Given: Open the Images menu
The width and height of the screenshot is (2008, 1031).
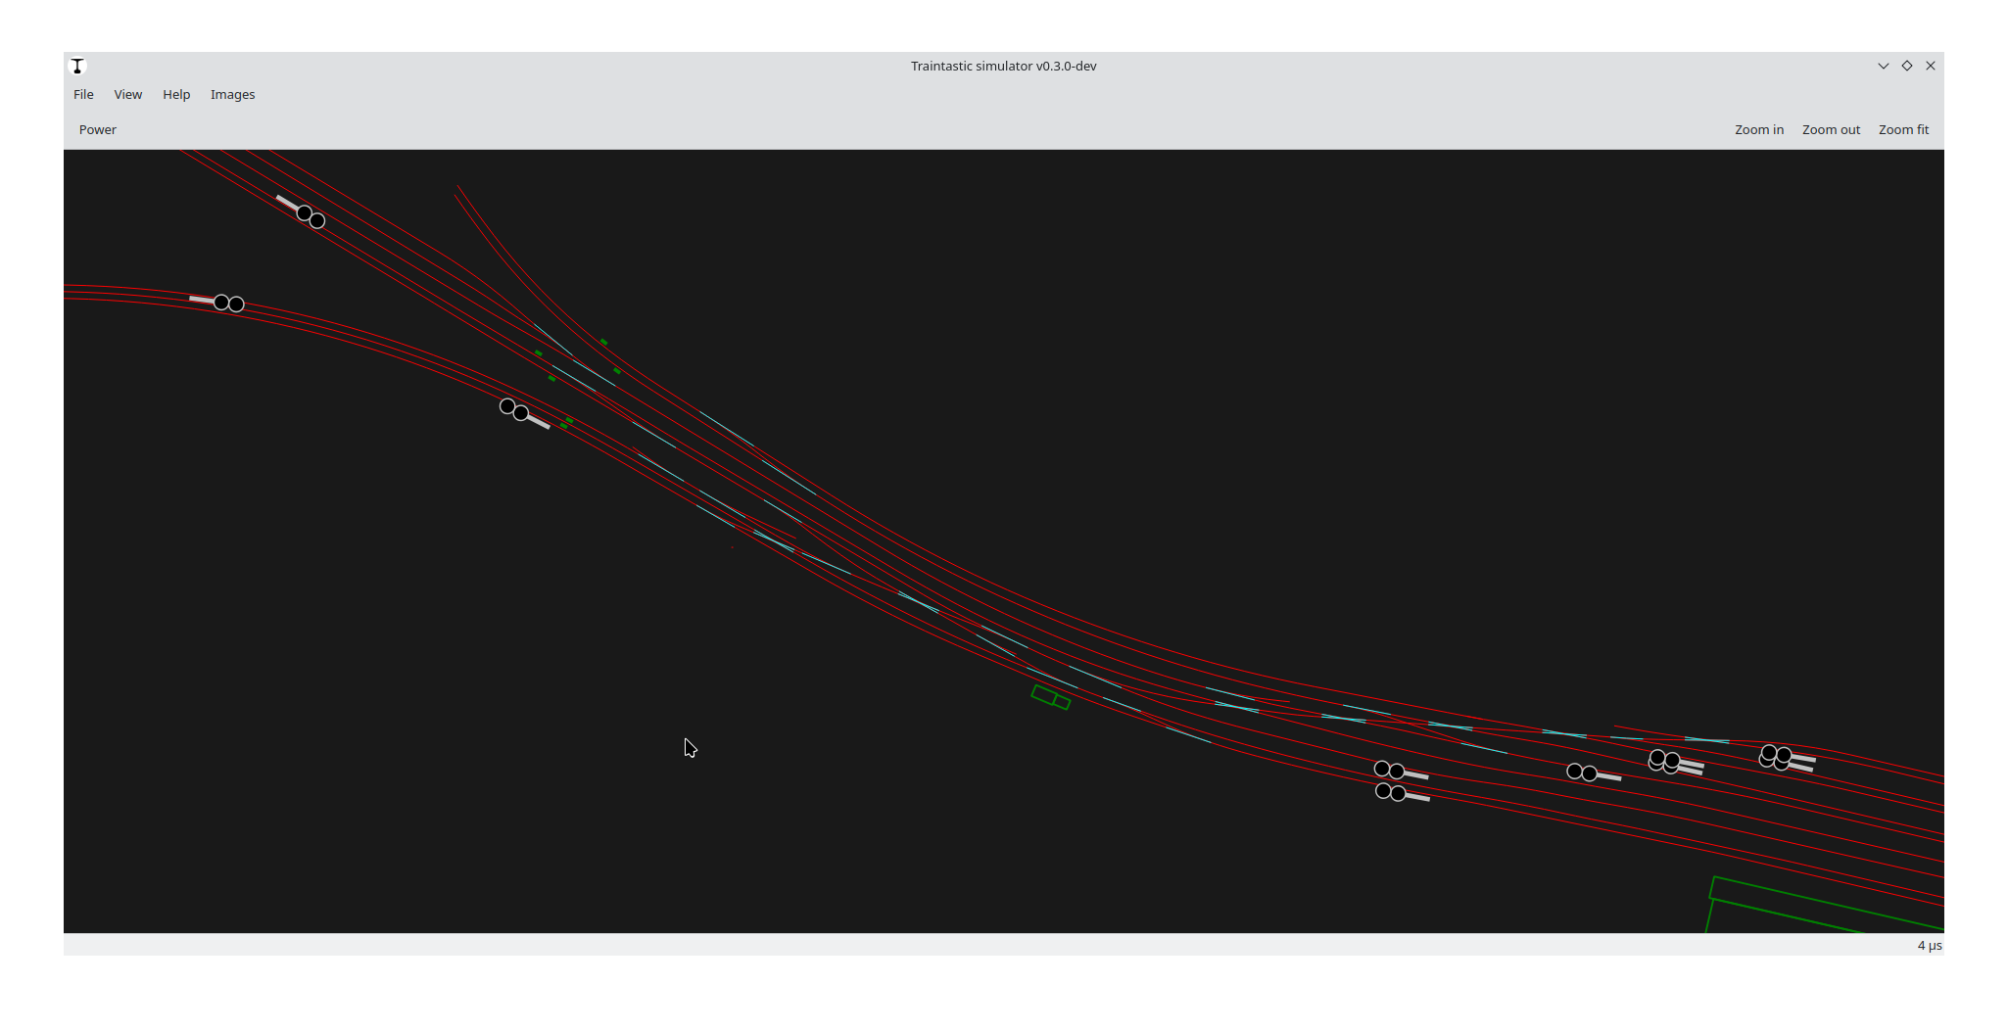Looking at the screenshot, I should [232, 94].
